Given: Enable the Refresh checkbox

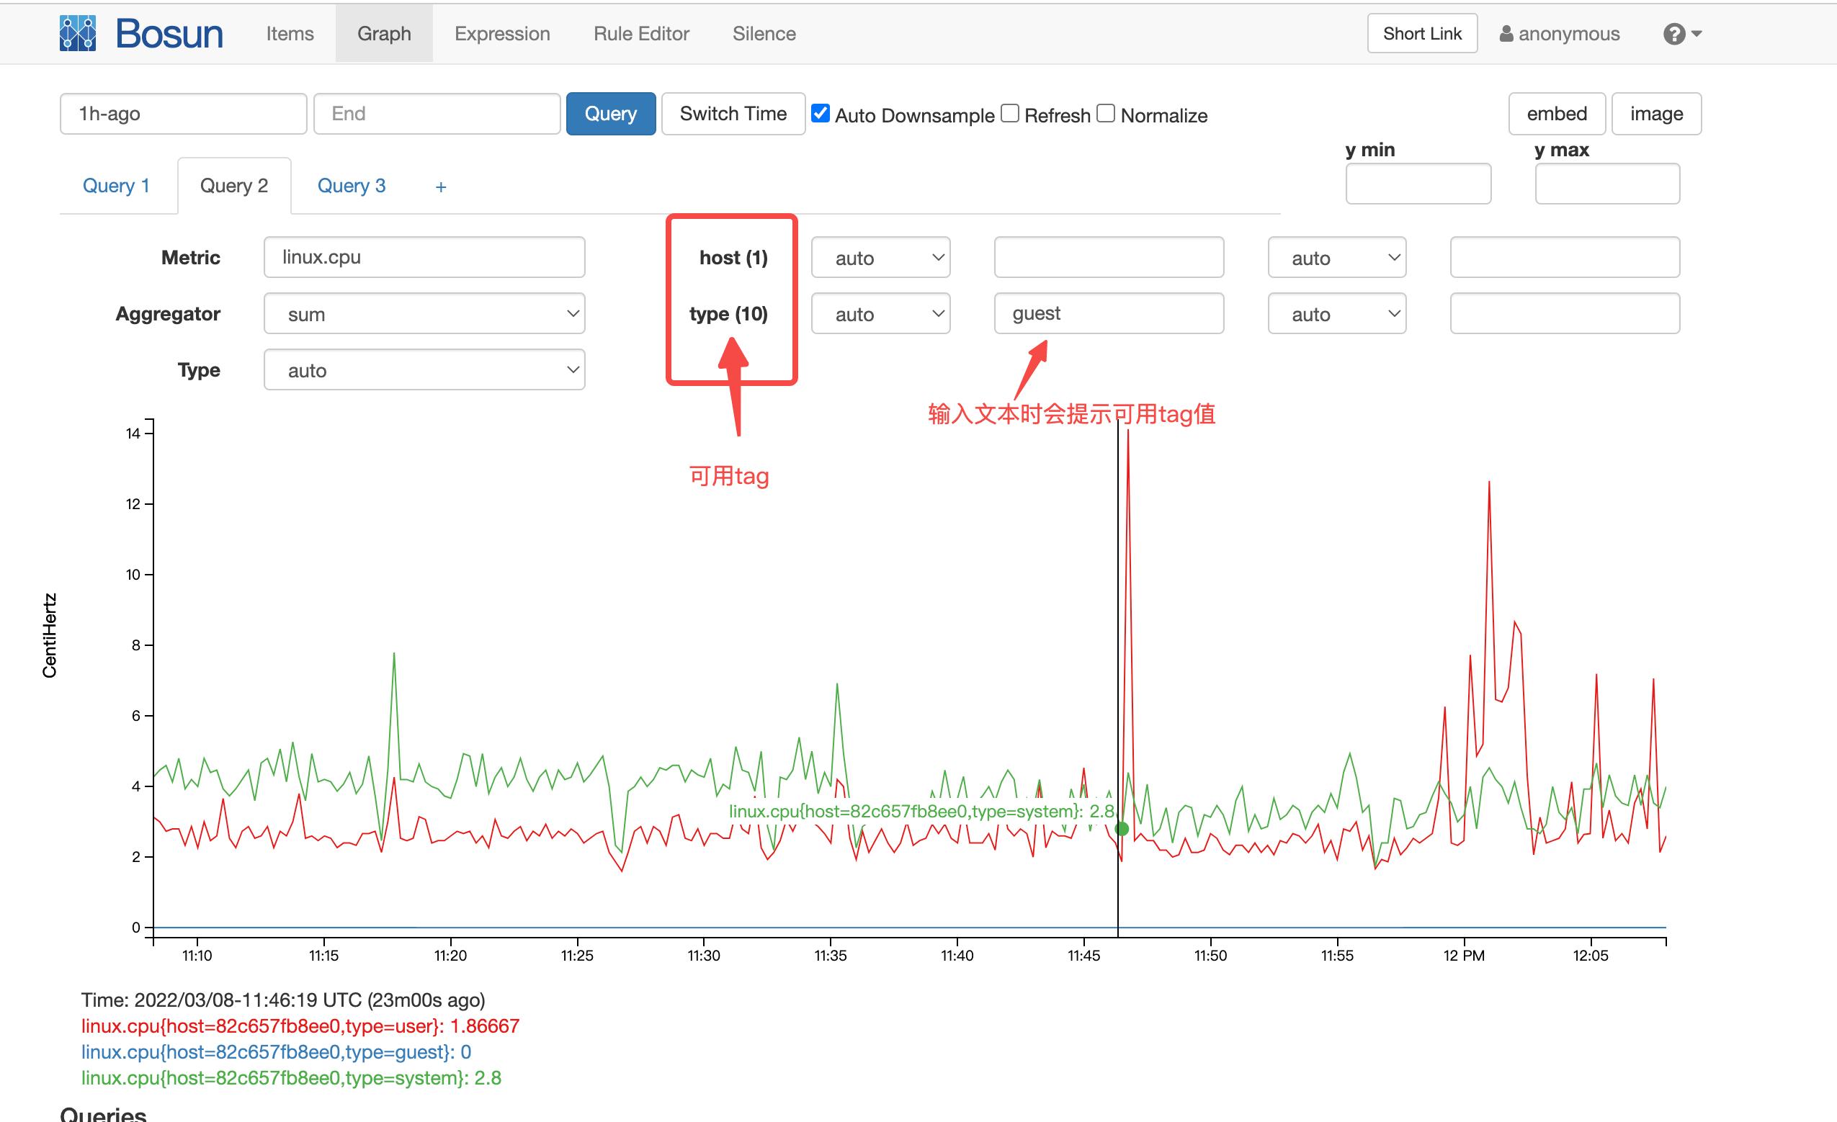Looking at the screenshot, I should tap(1009, 113).
